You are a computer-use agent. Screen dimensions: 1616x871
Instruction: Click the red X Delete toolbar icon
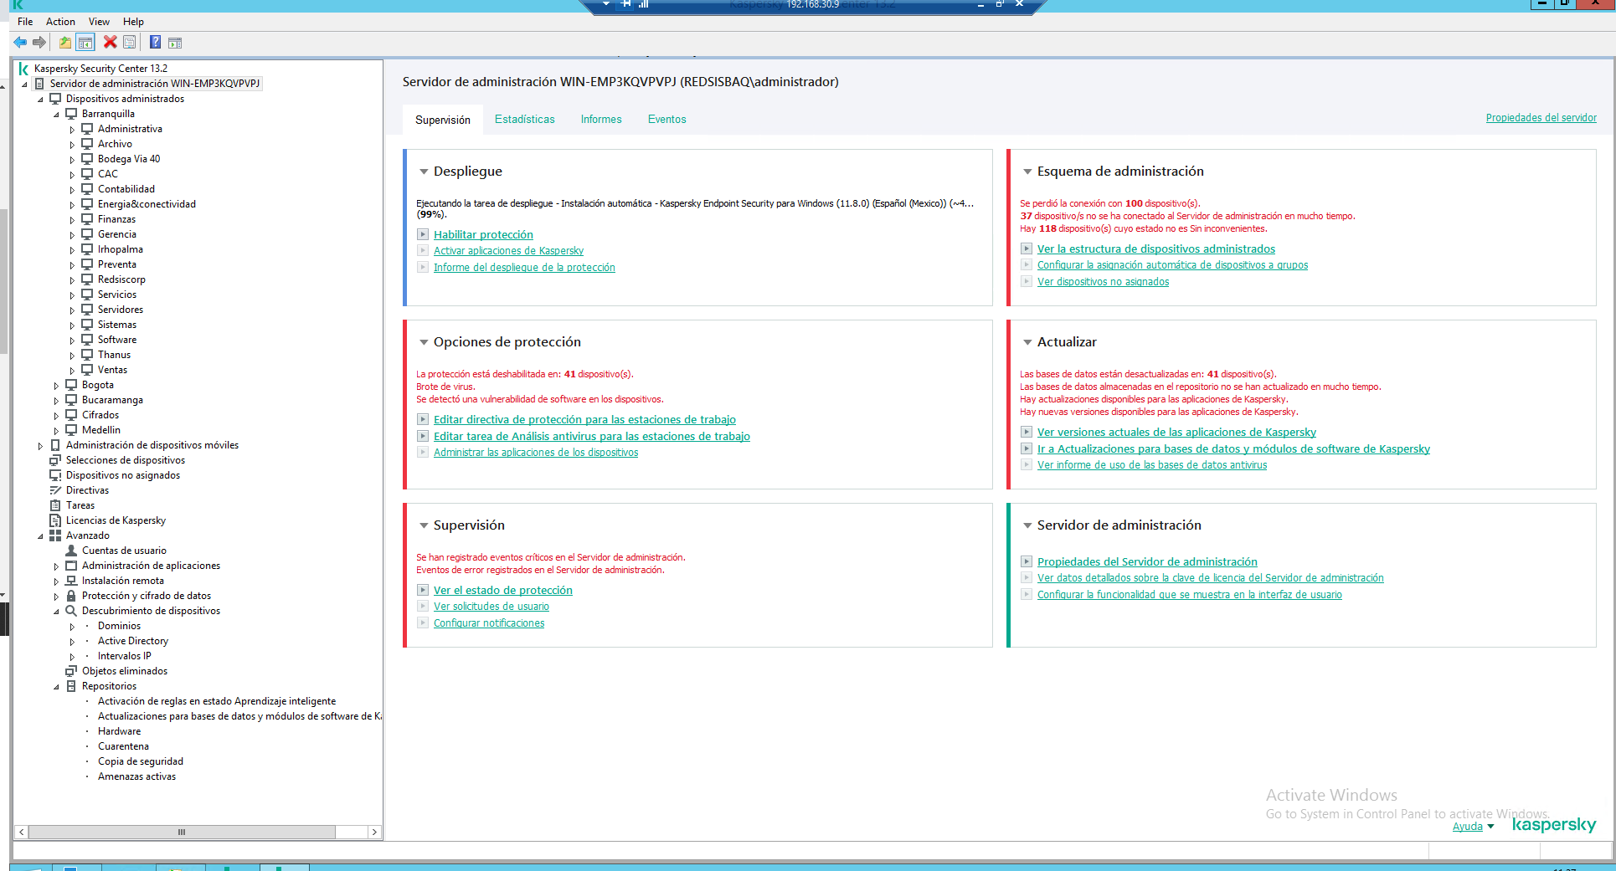tap(110, 42)
